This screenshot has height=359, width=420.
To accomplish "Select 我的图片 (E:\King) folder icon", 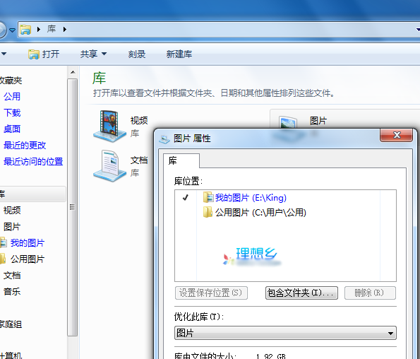I will (x=208, y=198).
